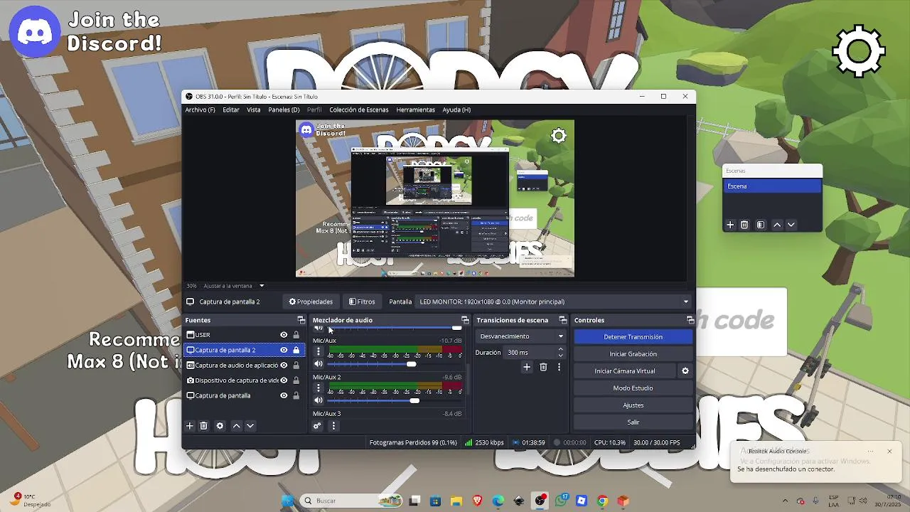Click Modo Estudio button
This screenshot has height=512, width=910.
click(x=633, y=388)
